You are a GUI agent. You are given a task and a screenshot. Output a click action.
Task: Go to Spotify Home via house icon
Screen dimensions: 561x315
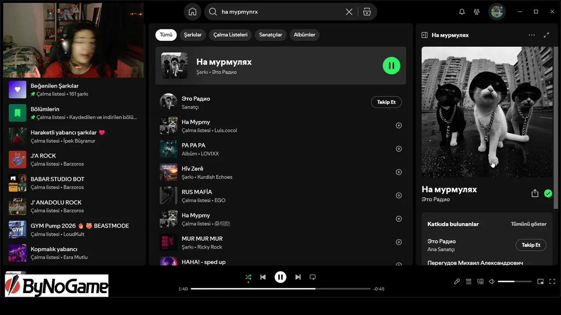192,12
